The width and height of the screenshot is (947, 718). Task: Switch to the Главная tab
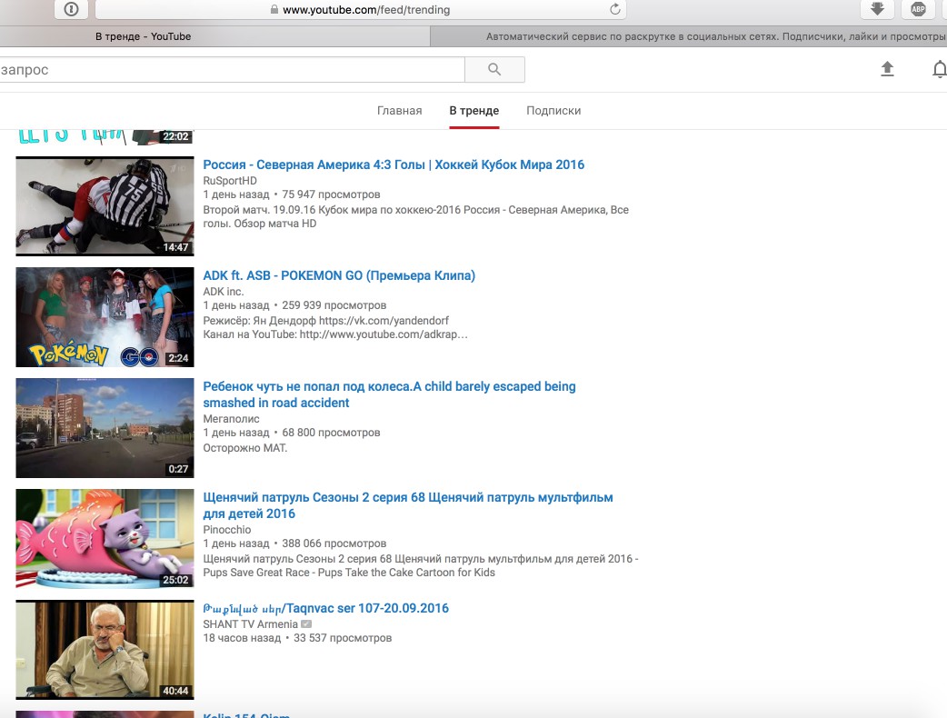click(x=399, y=111)
